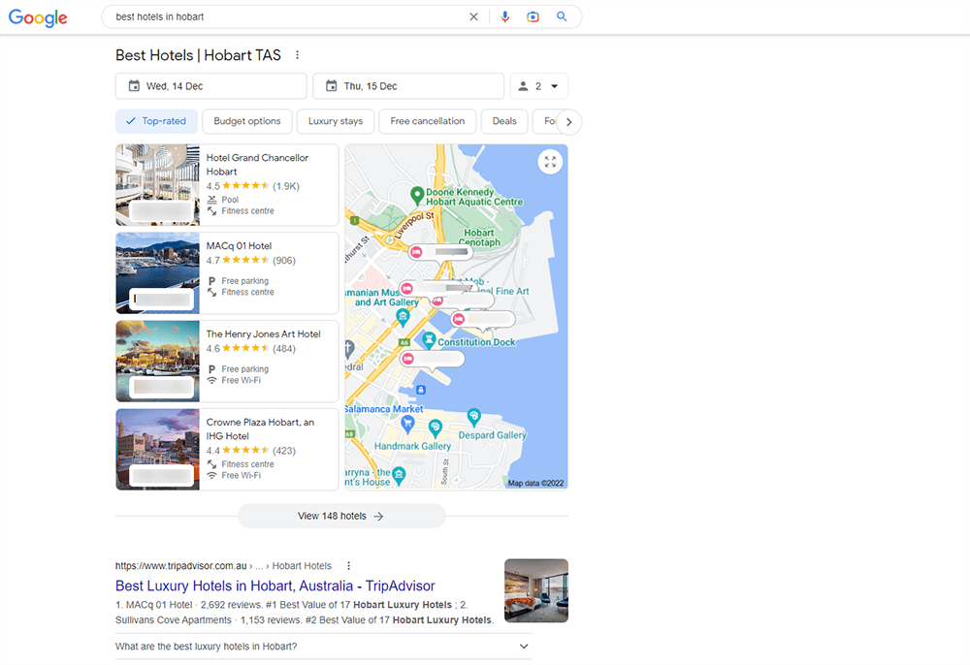970x665 pixels.
Task: Click Narryna house museum pin
Action: point(399,475)
